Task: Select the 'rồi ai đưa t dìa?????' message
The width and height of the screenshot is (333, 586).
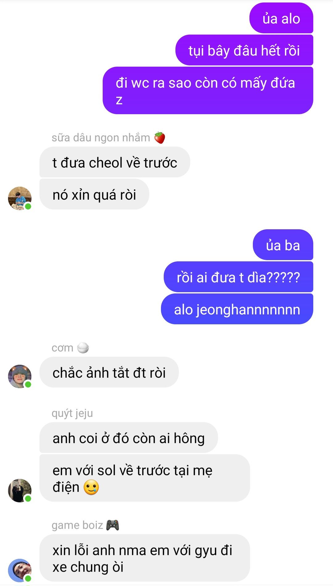Action: [238, 277]
